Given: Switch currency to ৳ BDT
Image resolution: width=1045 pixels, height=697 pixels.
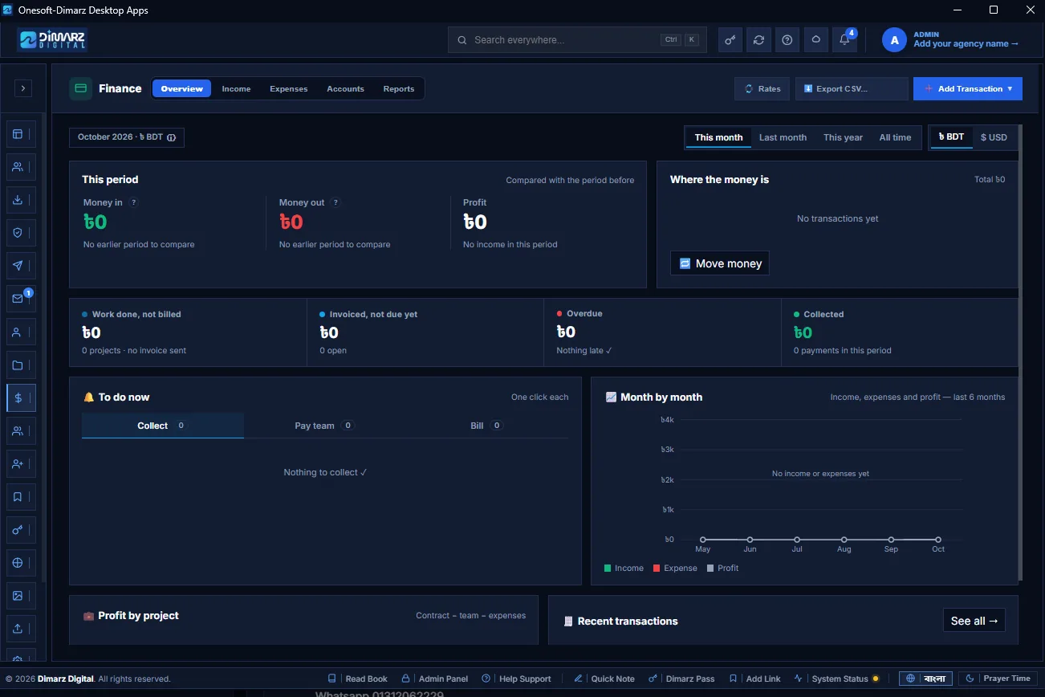Looking at the screenshot, I should click(x=951, y=137).
